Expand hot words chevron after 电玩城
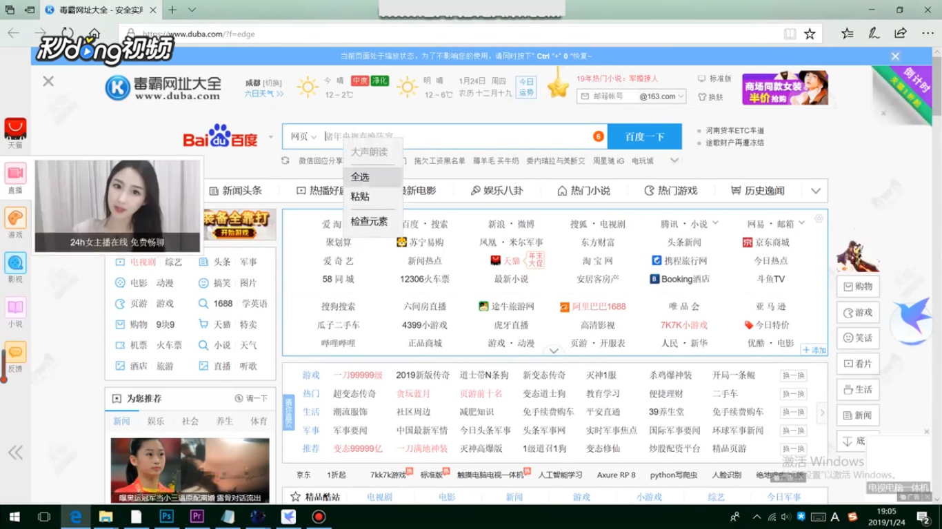The width and height of the screenshot is (942, 529). click(674, 160)
